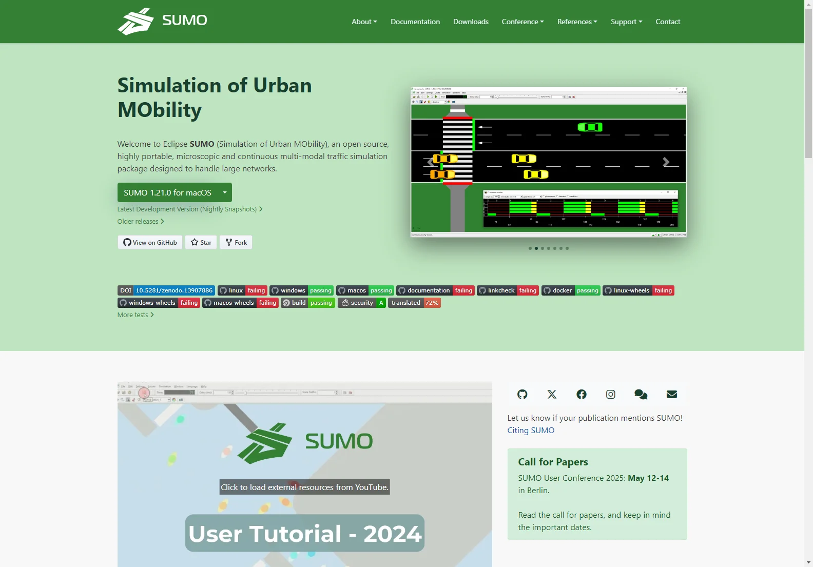Open the download platform dropdown arrow
Viewport: 813px width, 567px height.
click(x=225, y=192)
